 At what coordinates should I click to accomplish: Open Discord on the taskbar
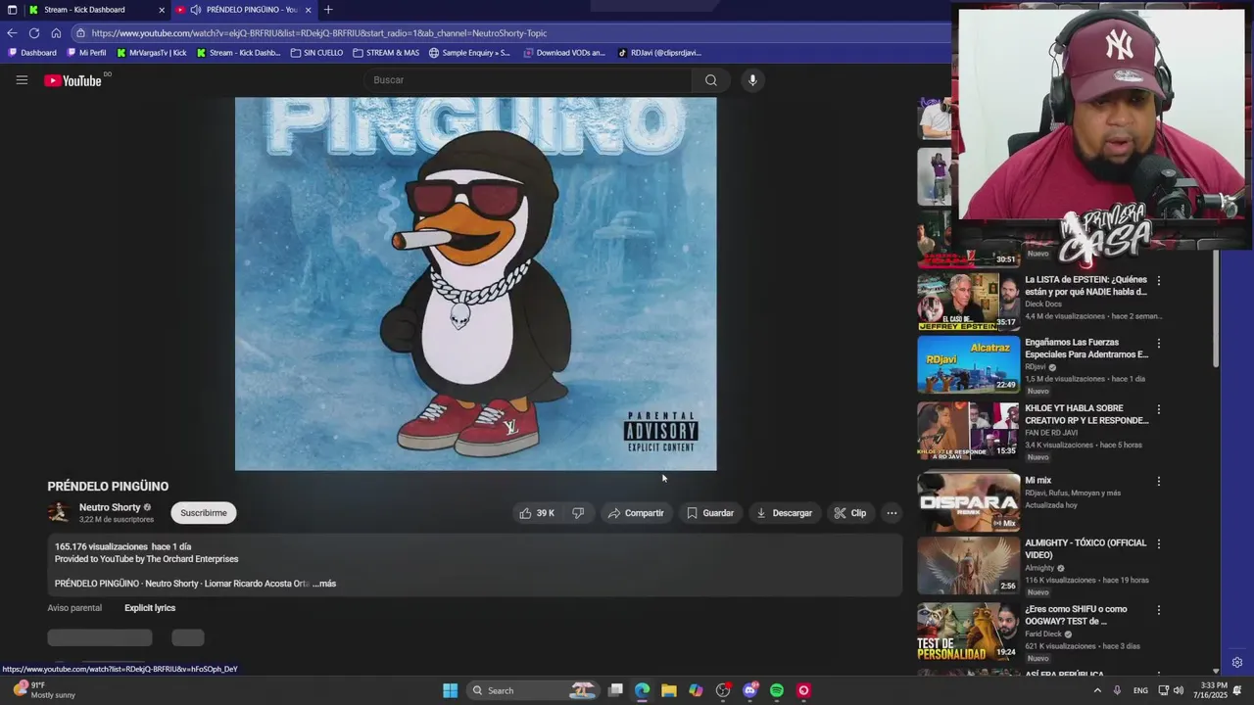(750, 690)
